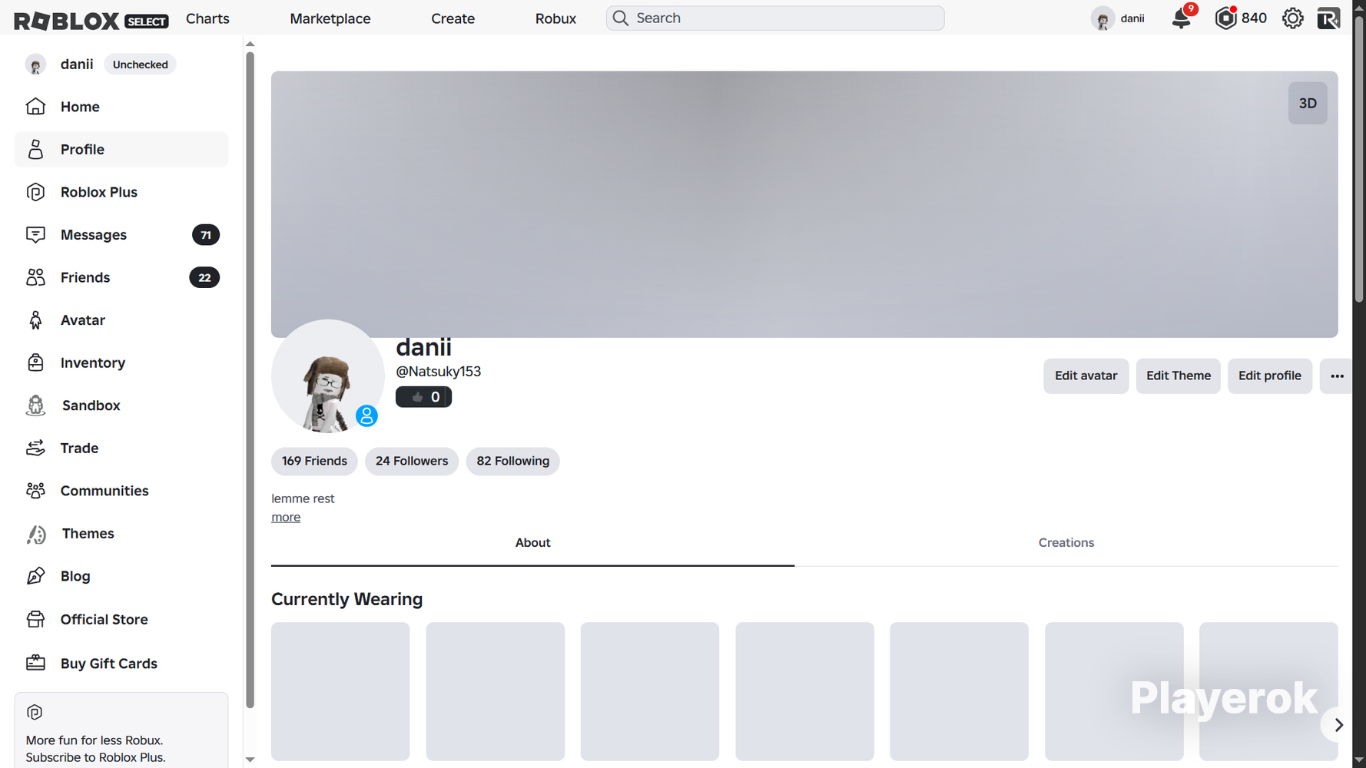Click the sidebar vertical scrollbar
The image size is (1366, 768).
250,380
